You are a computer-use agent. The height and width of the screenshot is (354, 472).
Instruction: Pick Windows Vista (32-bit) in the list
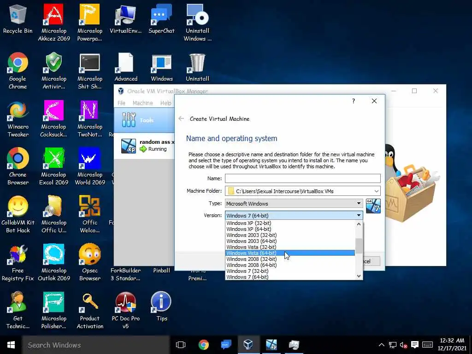pos(290,247)
